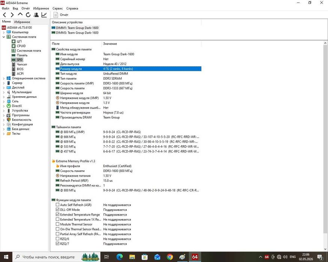Click the scrollbar down arrow in details pane
This screenshot has height=262, width=328.
coord(325,249)
